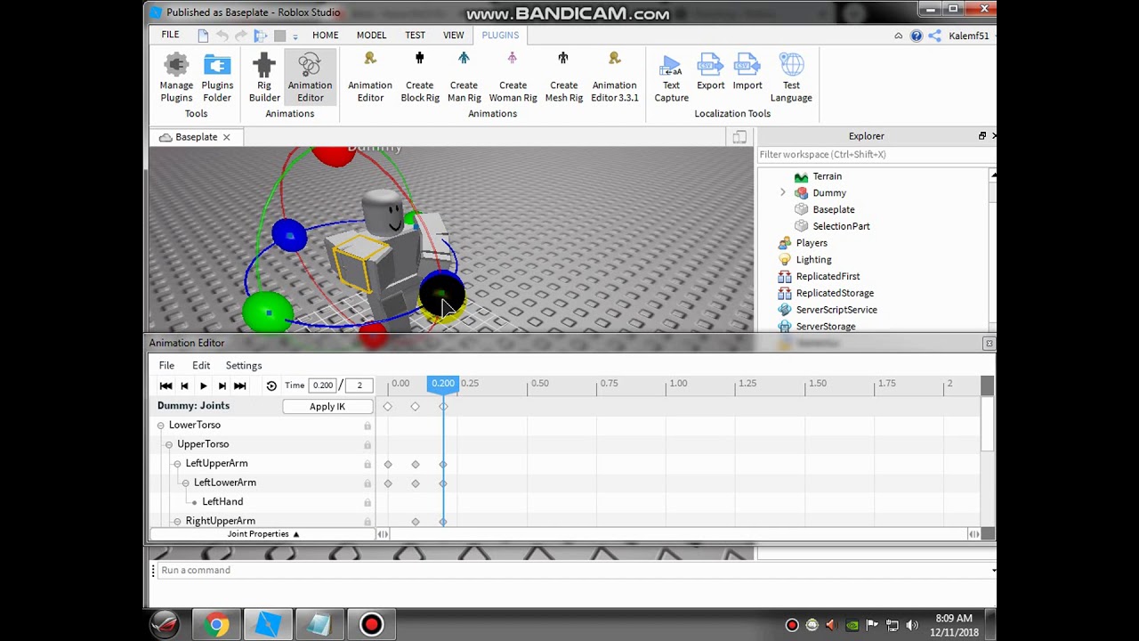
Task: Import localization CSV
Action: point(747,71)
